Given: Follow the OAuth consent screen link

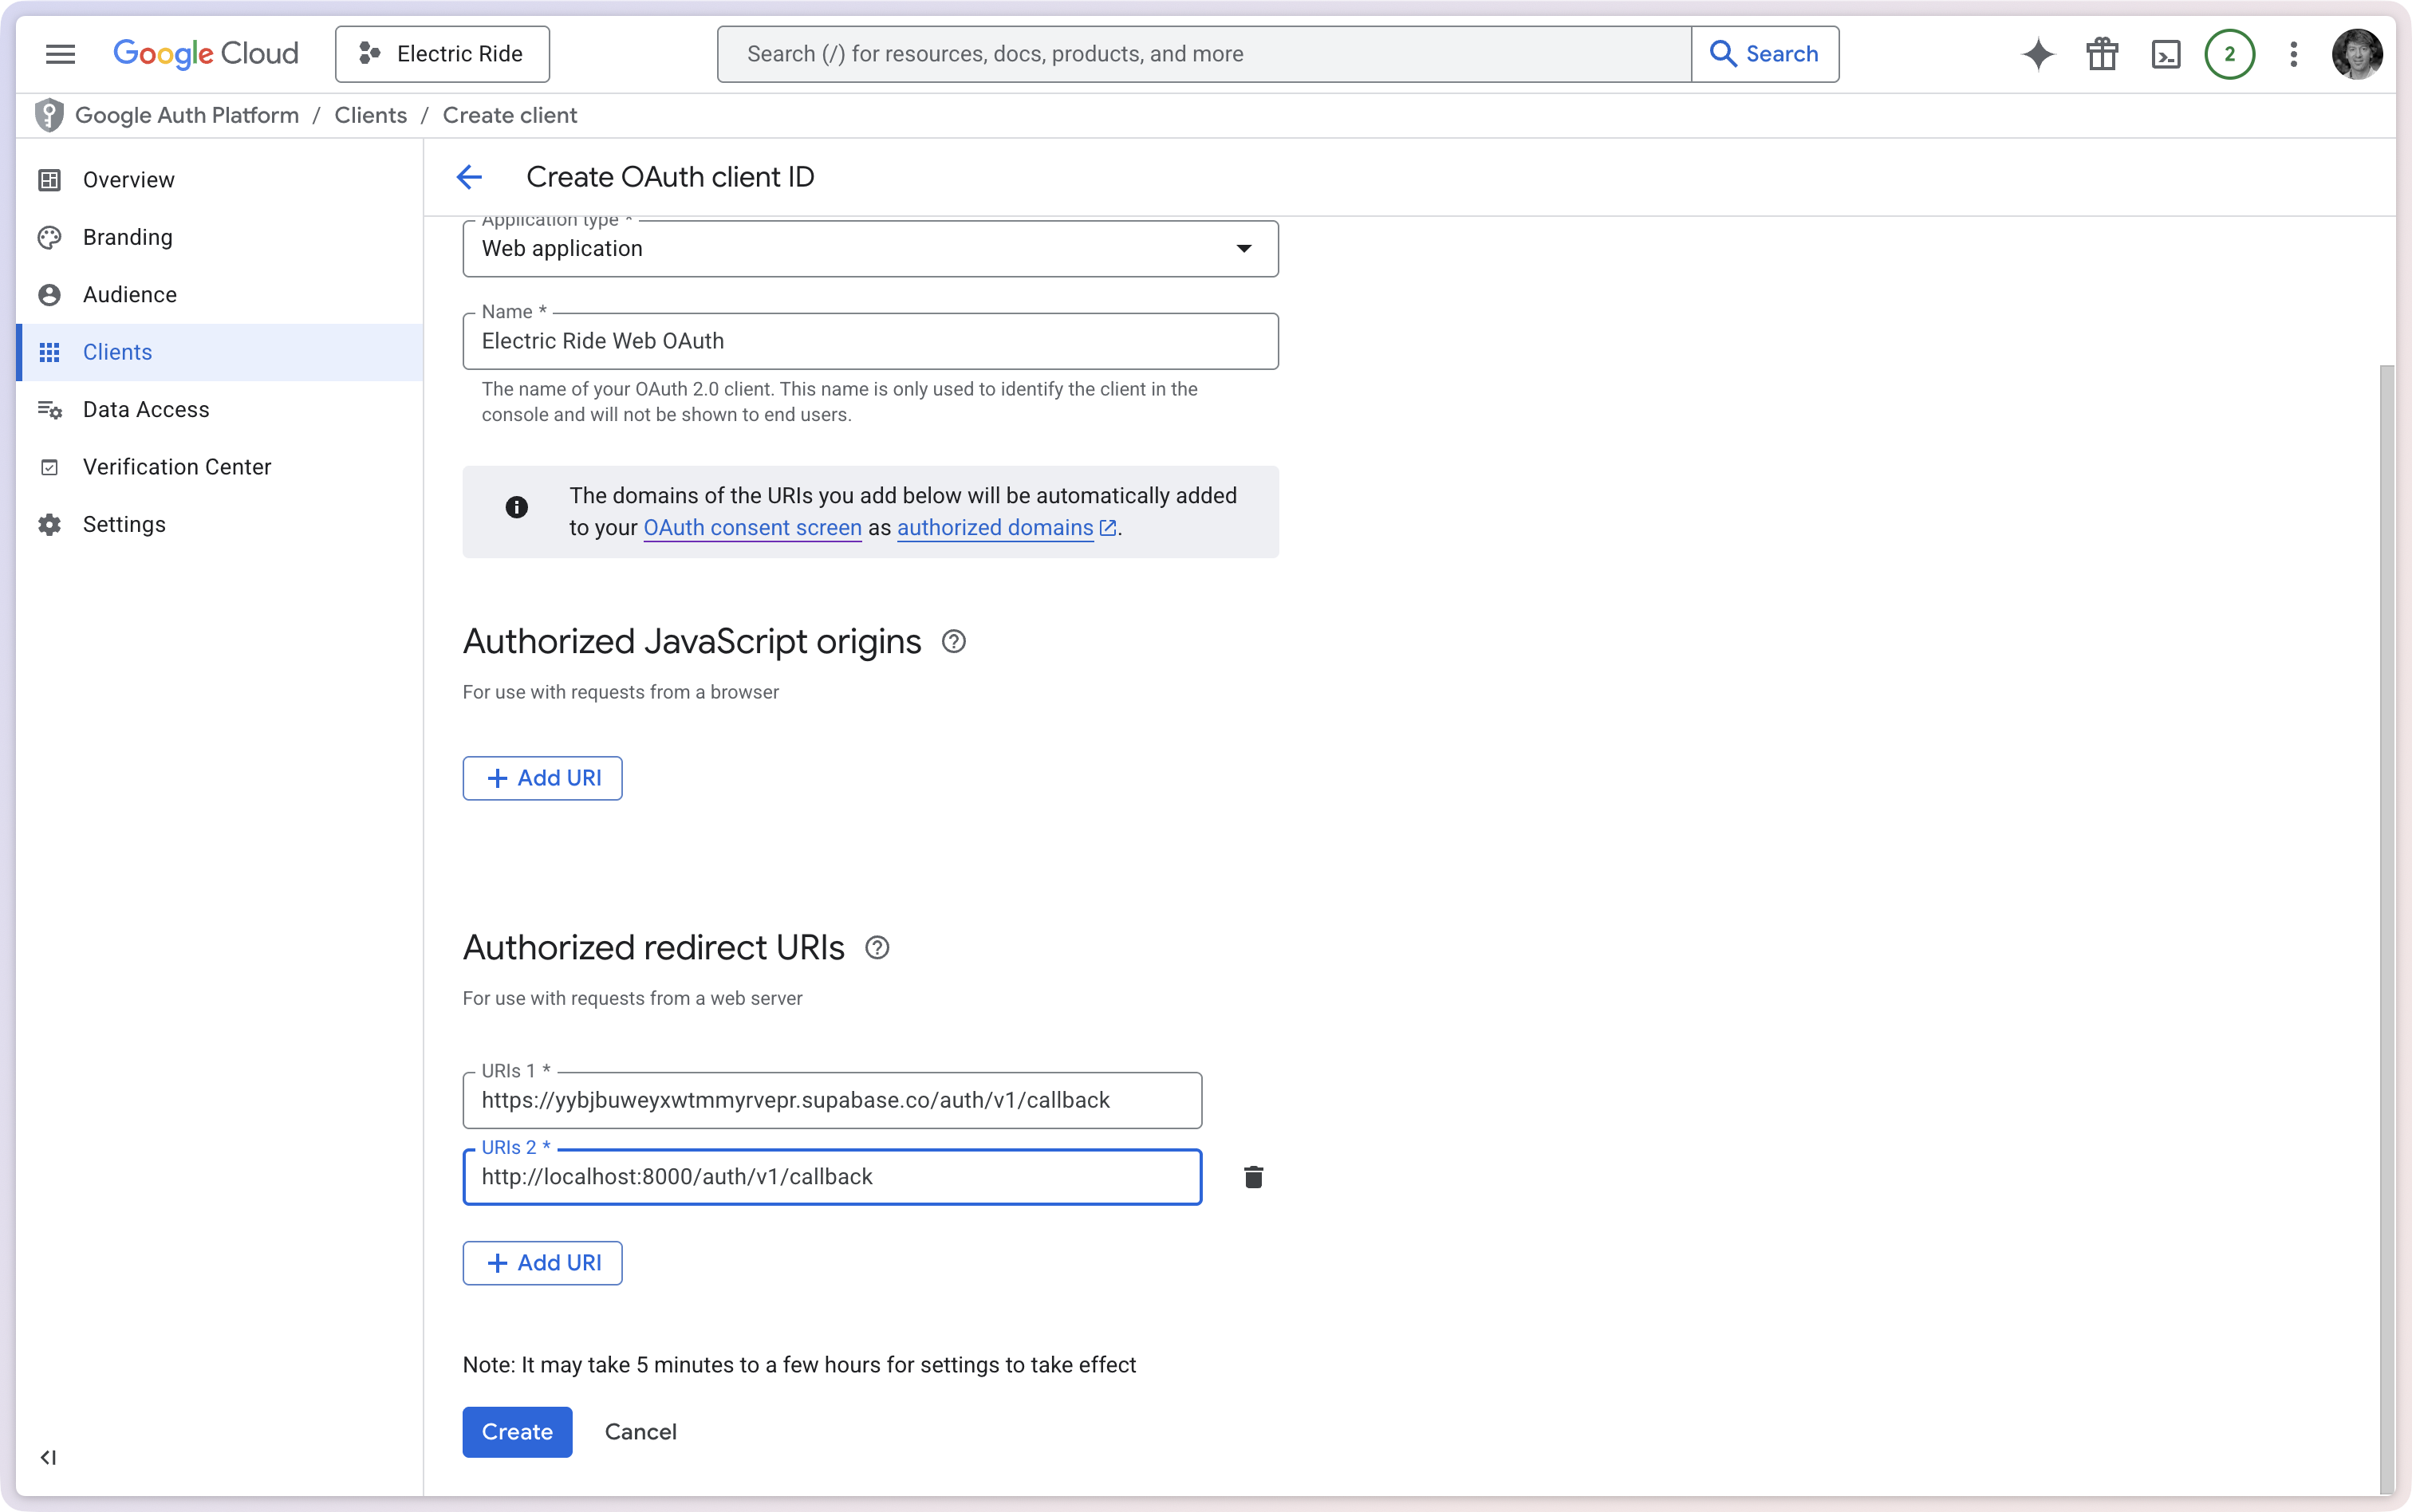Looking at the screenshot, I should point(752,528).
